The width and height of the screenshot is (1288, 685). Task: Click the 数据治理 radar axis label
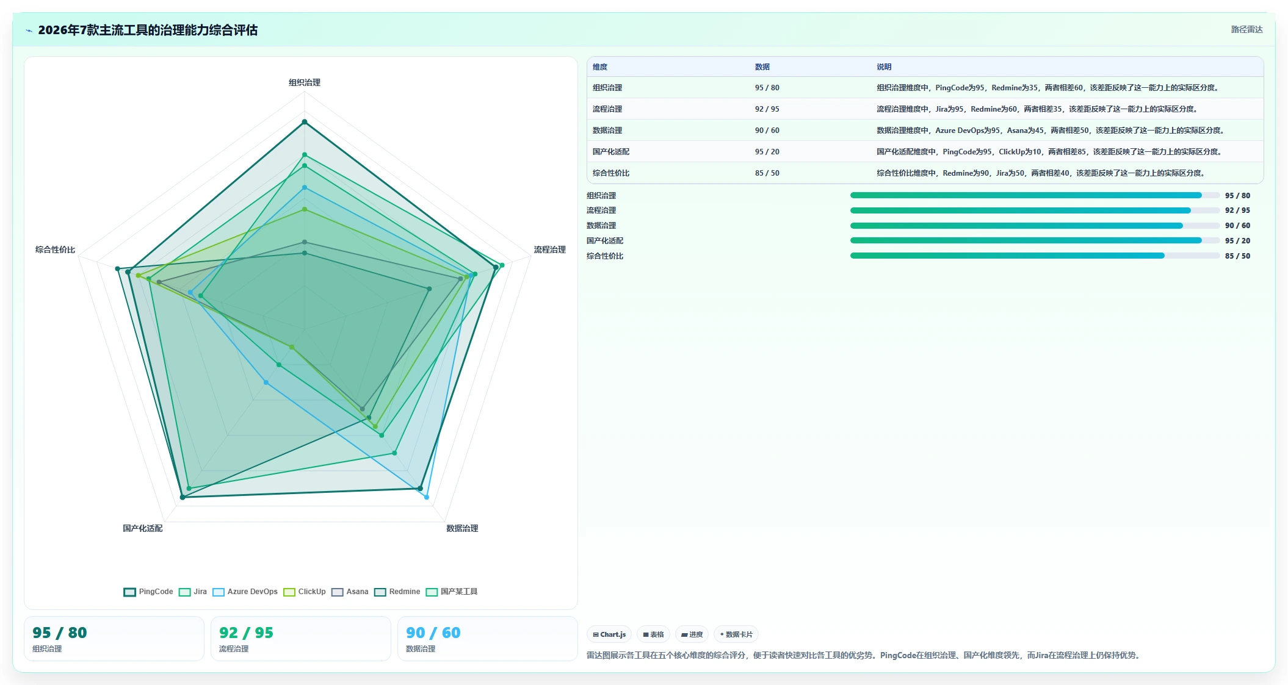click(462, 528)
